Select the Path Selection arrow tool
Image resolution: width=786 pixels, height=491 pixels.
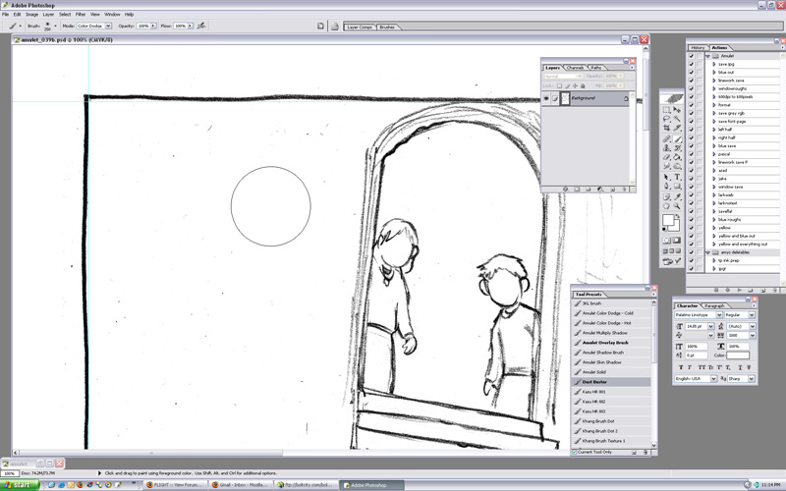[x=666, y=177]
